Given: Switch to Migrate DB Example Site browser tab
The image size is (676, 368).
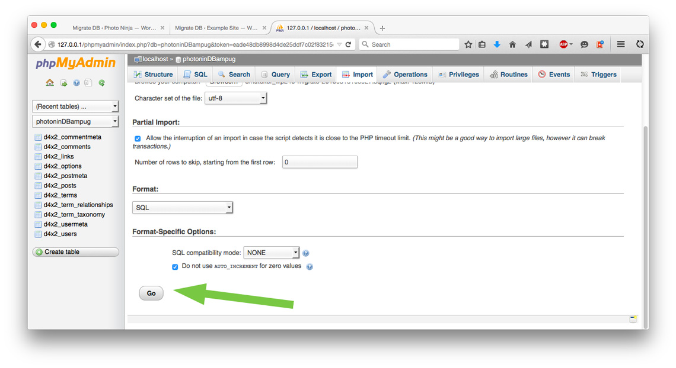Looking at the screenshot, I should pyautogui.click(x=216, y=28).
